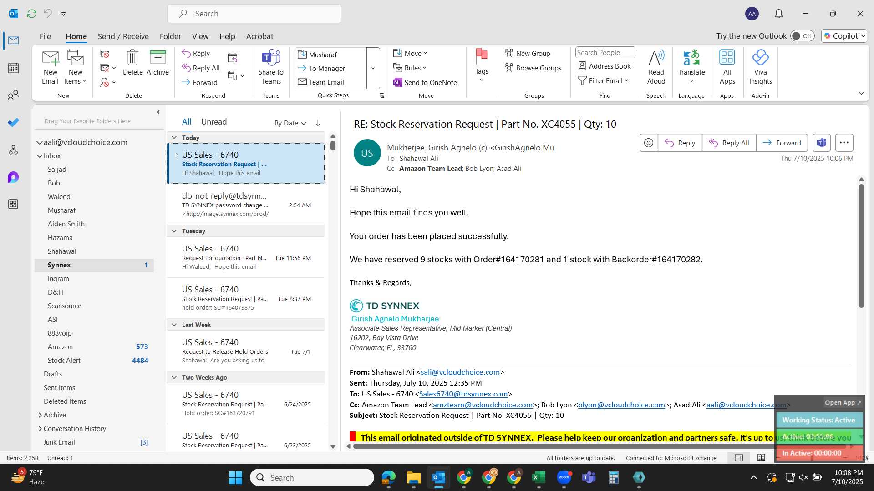Click the amzteam@vcloudchoice.com link
Image resolution: width=874 pixels, height=491 pixels.
483,405
